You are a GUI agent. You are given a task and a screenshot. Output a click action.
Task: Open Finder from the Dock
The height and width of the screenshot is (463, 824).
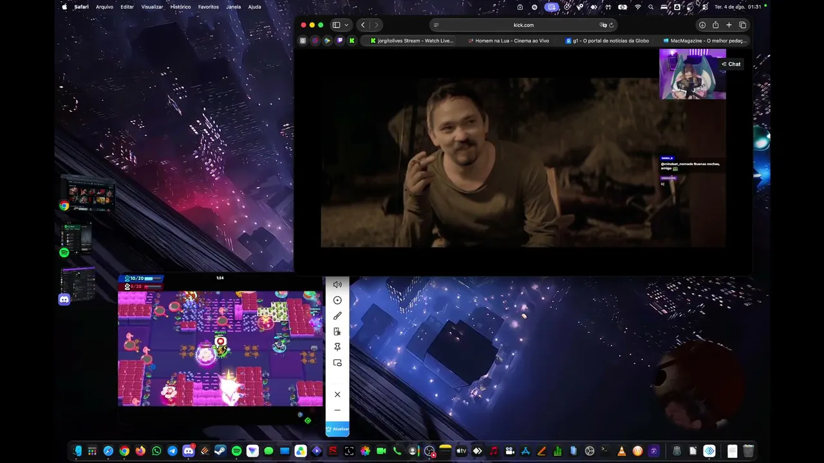[77, 451]
